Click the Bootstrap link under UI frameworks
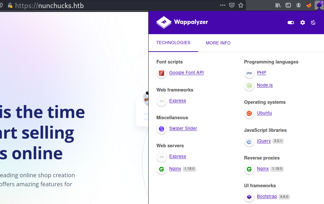The width and height of the screenshot is (324, 204). tap(267, 197)
